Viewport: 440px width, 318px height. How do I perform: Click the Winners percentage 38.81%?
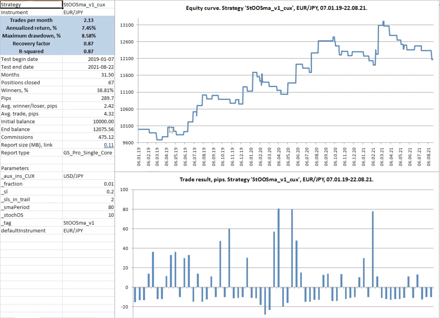[88, 90]
